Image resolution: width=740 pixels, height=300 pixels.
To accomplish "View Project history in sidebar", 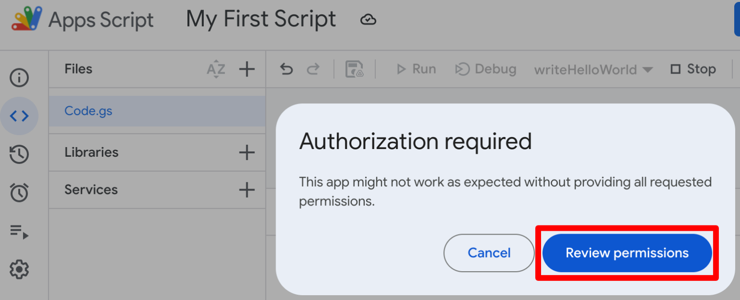I will click(x=19, y=154).
